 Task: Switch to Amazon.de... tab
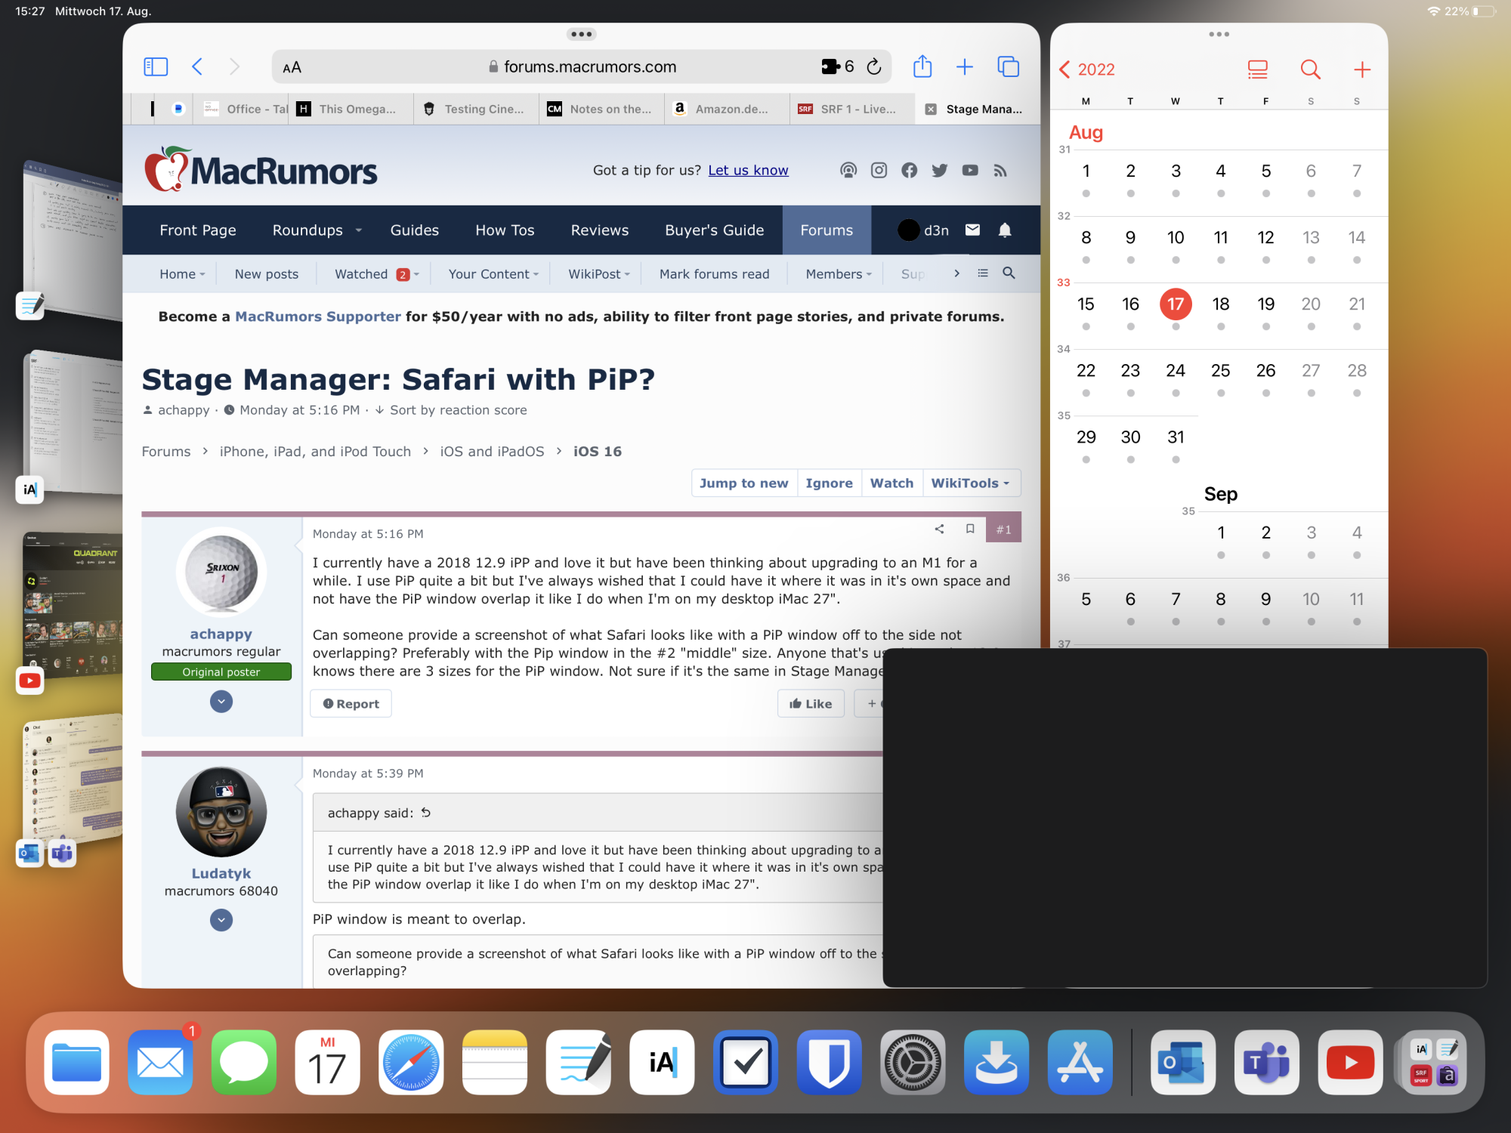pyautogui.click(x=728, y=109)
